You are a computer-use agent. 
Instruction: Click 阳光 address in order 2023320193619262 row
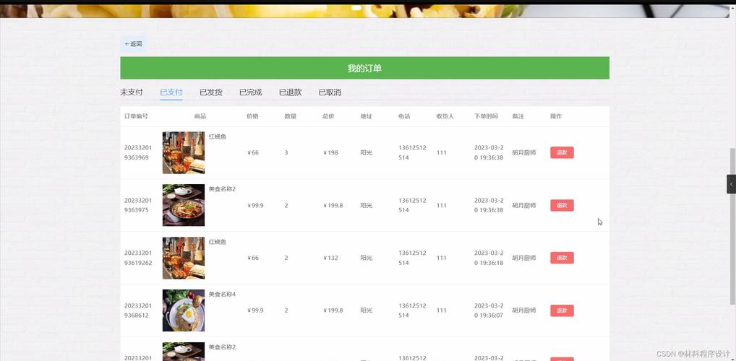[367, 258]
